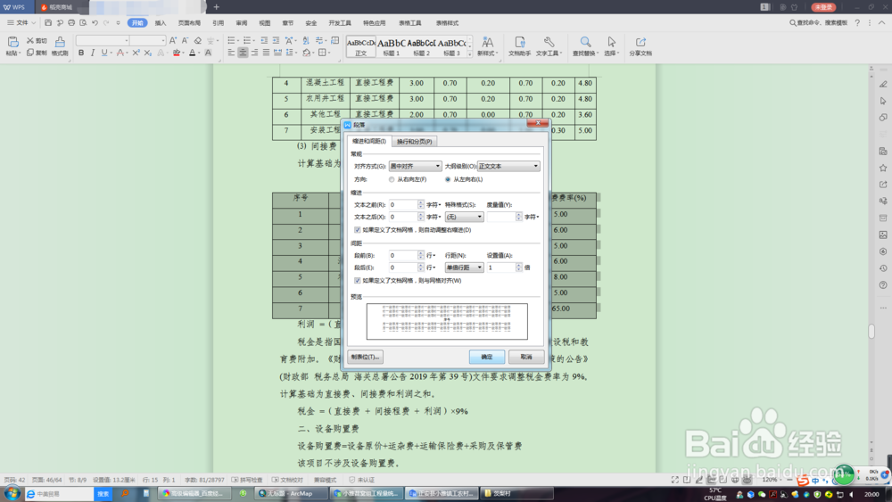
Task: Open the outline level (大纲级别) dropdown
Action: tap(508, 166)
